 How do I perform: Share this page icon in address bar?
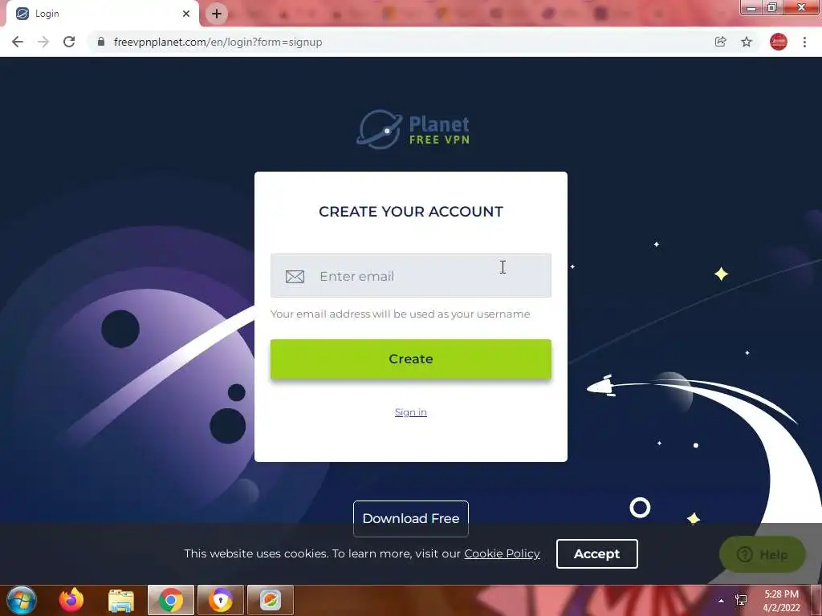click(x=721, y=42)
